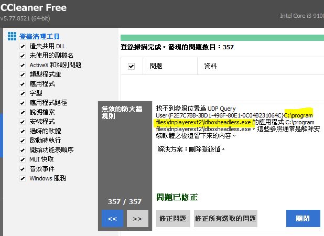Go to next issue with >> button
Image resolution: width=324 pixels, height=236 pixels.
click(137, 219)
